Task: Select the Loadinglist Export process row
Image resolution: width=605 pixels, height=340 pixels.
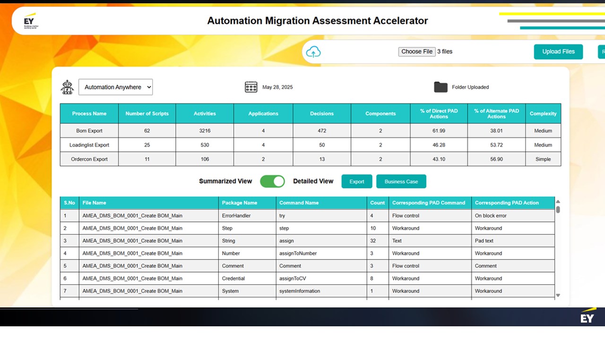Action: coord(311,145)
